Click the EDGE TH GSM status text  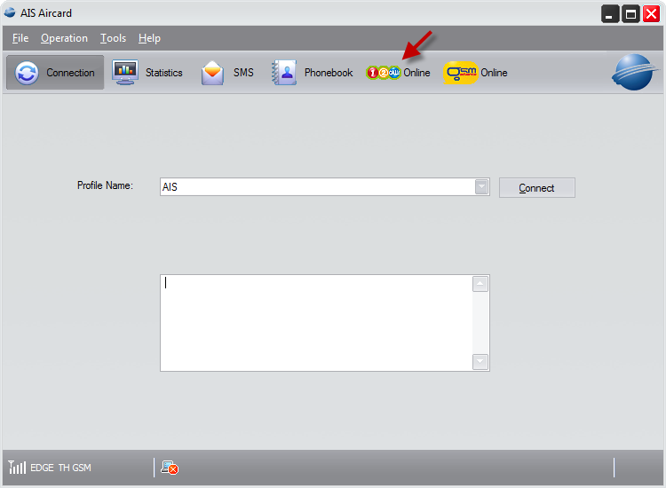[x=60, y=468]
